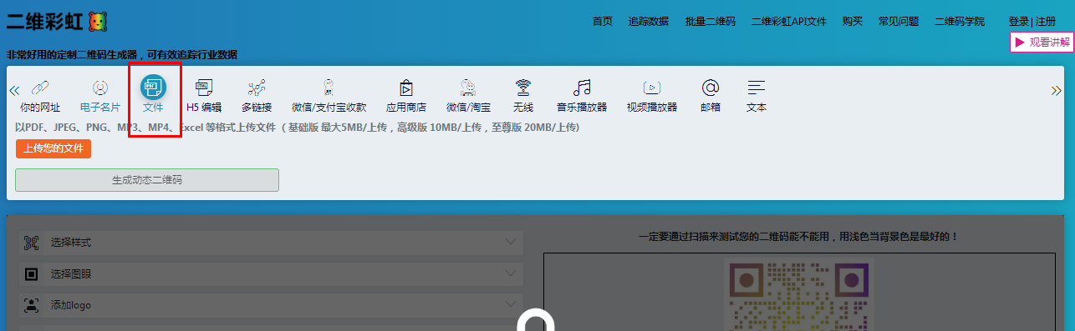The image size is (1075, 331).
Task: Open the 购买 purchase page
Action: (x=853, y=22)
